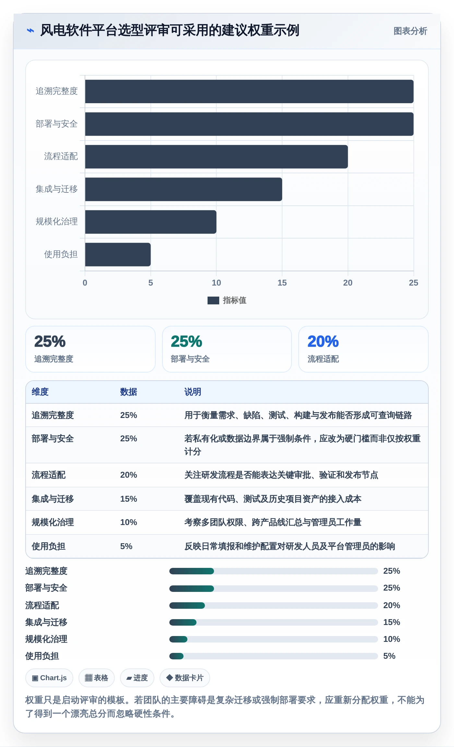Click the 指标值 legend text

[x=234, y=300]
